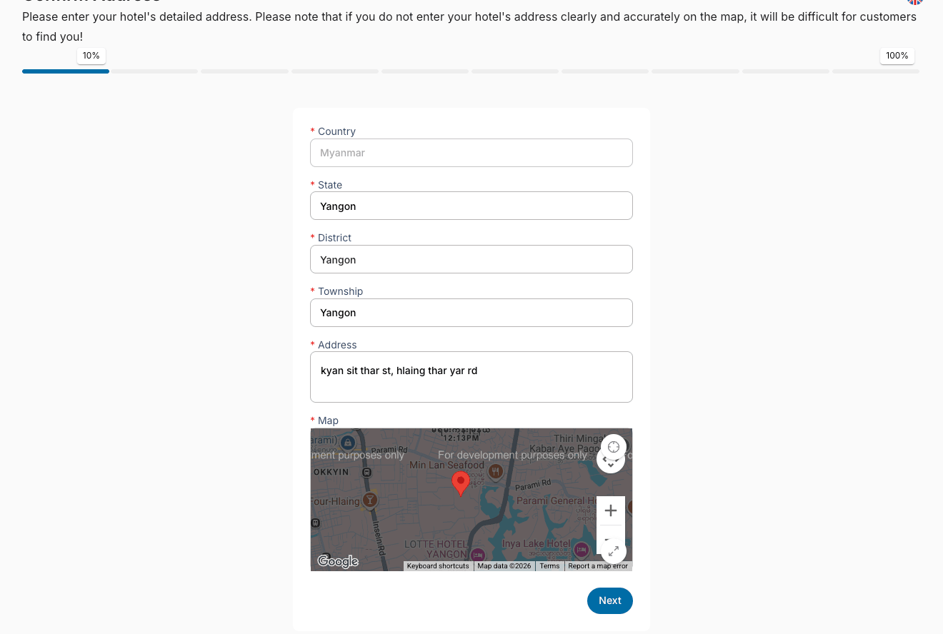Click the cocktail bar pin near Four-Hlaing
Screen dimensions: 943x634
[369, 500]
